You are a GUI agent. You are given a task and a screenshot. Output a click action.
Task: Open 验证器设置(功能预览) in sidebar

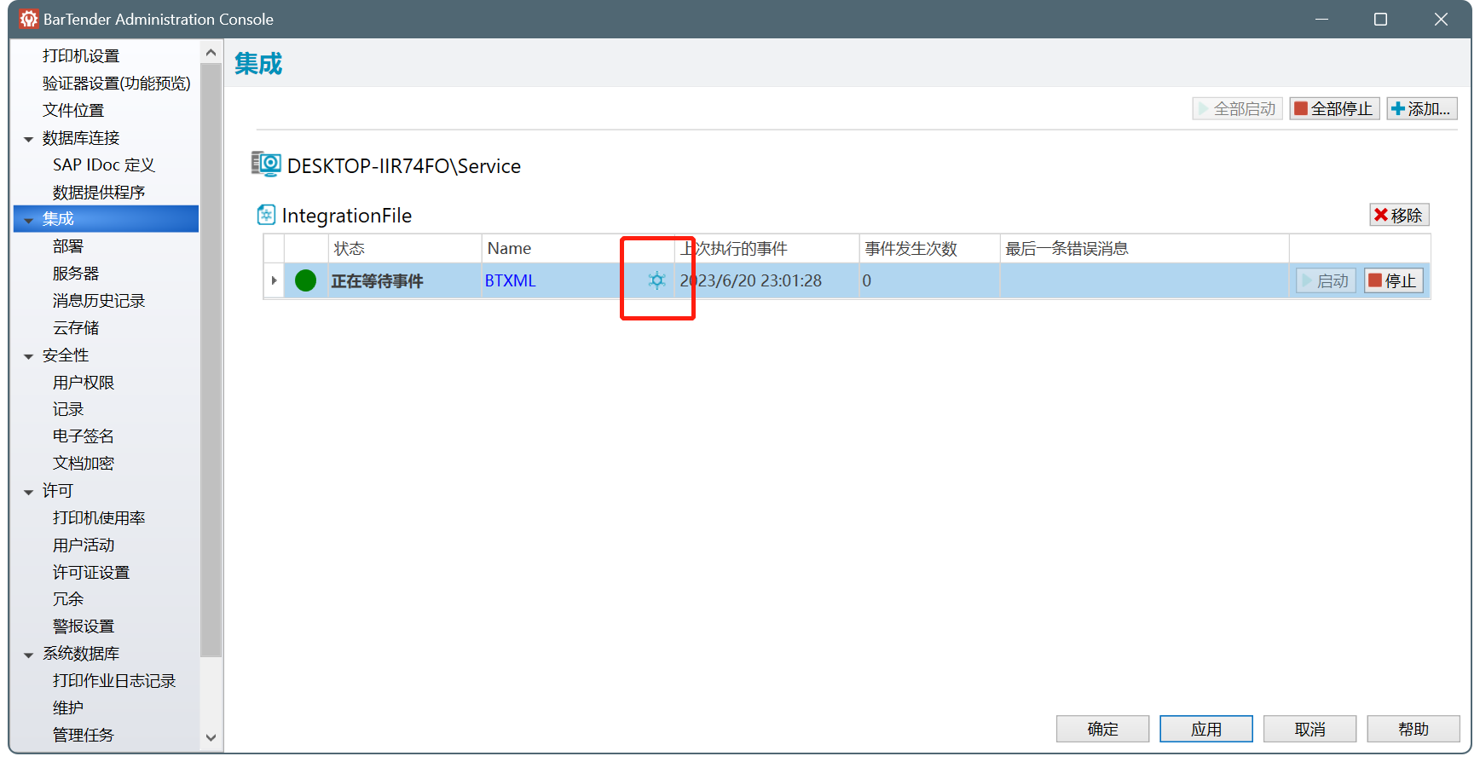click(117, 83)
